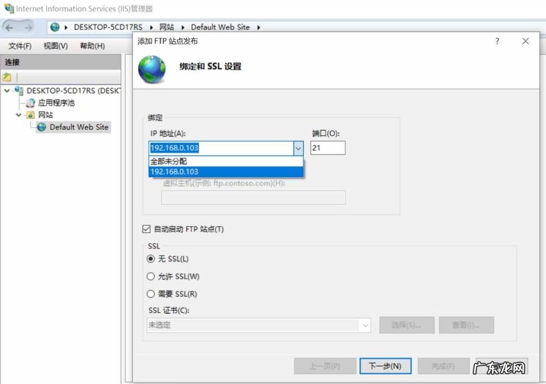The height and width of the screenshot is (384, 546).
Task: Click the 下一步(N) button
Action: click(385, 366)
